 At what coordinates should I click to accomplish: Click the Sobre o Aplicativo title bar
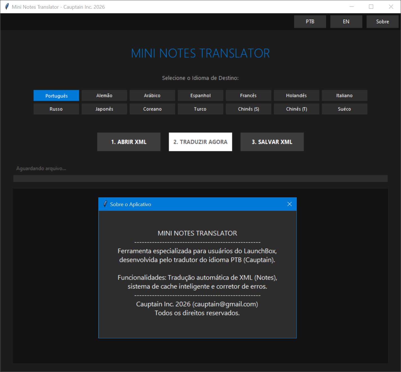[197, 204]
